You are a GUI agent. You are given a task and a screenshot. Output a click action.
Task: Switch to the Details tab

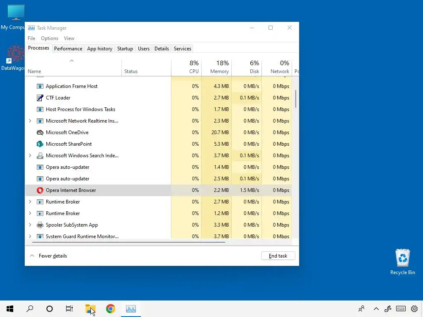[x=162, y=49]
